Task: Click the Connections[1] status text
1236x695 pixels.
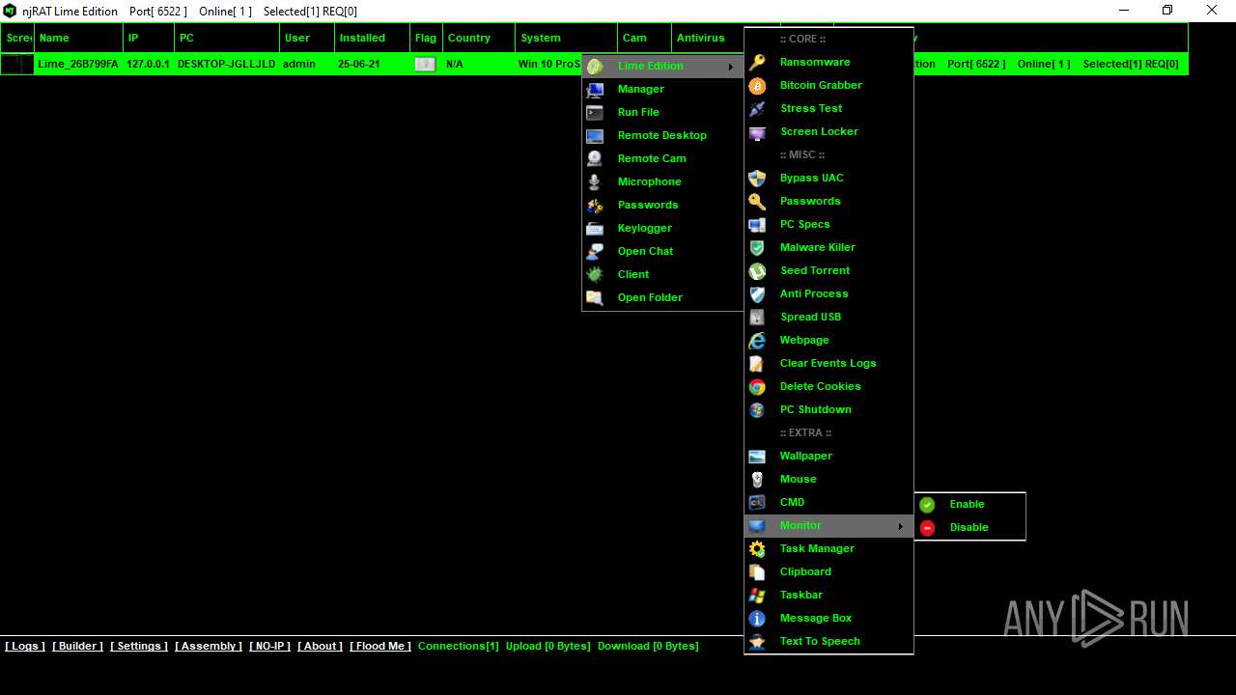Action: (x=459, y=646)
